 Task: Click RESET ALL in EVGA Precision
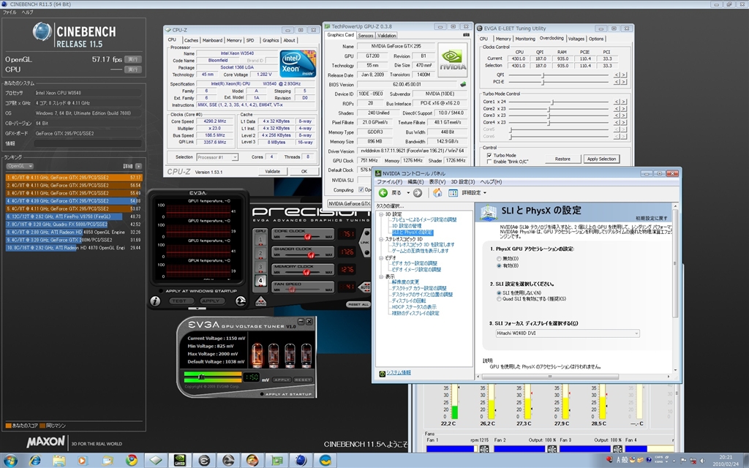tap(358, 304)
